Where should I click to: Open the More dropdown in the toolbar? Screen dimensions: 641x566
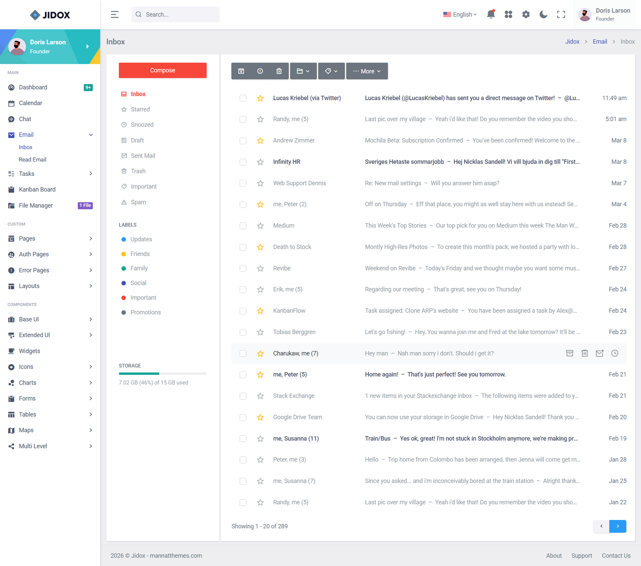coord(367,71)
